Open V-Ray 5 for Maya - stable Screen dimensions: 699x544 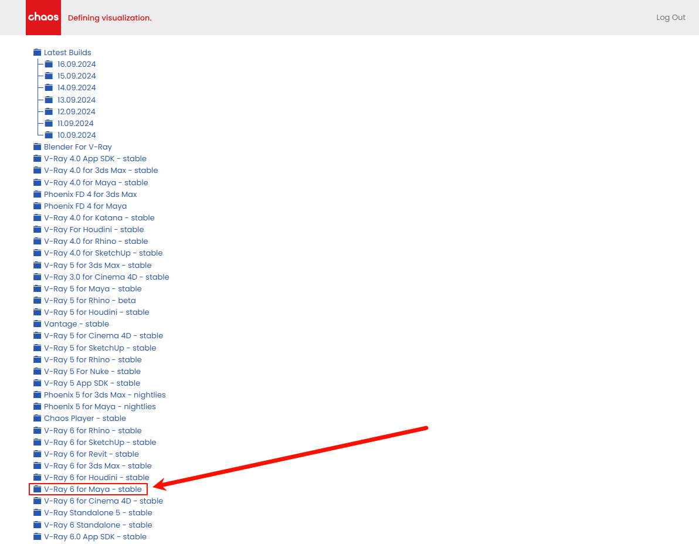tap(93, 289)
